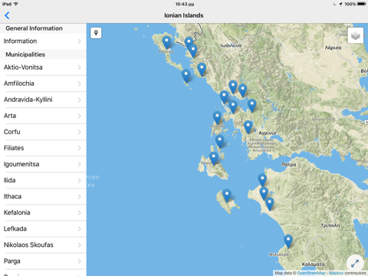The width and height of the screenshot is (368, 276).
Task: Open the map layers switcher
Action: click(x=356, y=35)
